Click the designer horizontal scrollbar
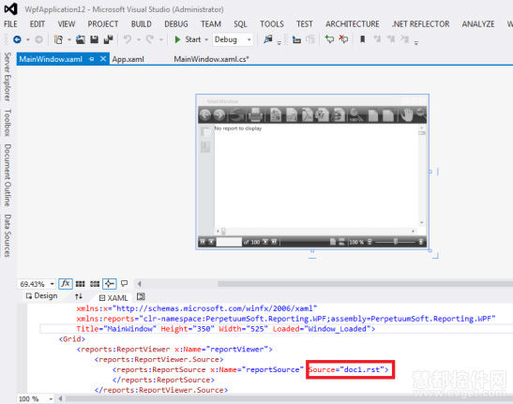The height and width of the screenshot is (404, 513). click(x=365, y=284)
